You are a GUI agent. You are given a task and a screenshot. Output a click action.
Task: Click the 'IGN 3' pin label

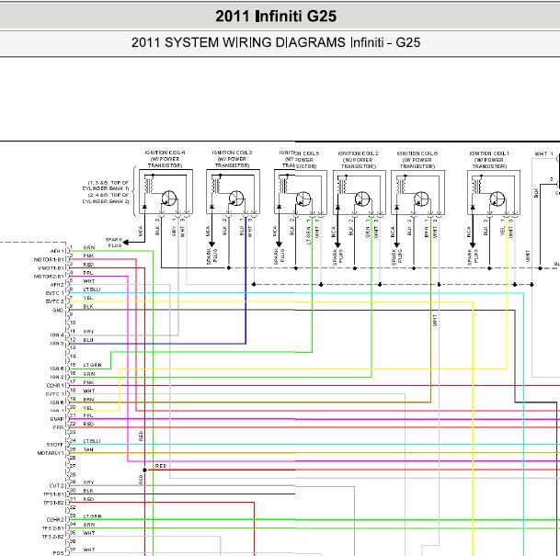[x=57, y=344]
